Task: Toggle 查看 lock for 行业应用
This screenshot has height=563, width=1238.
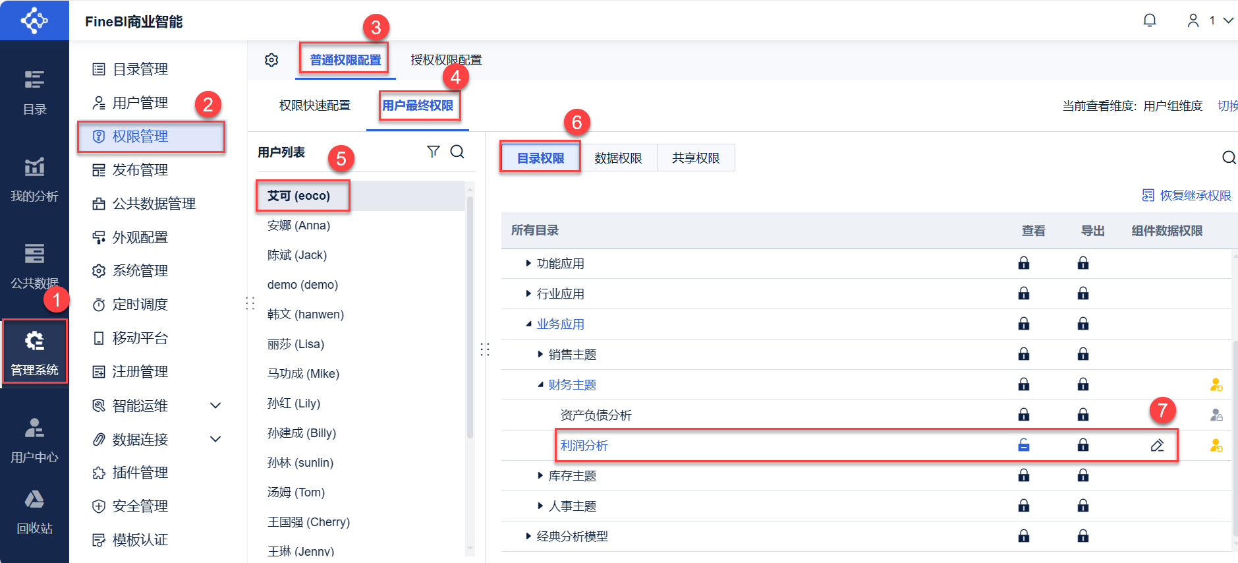Action: coord(1024,293)
